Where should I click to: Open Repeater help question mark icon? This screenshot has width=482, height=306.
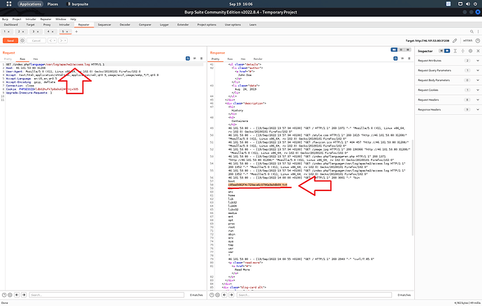pyautogui.click(x=478, y=40)
